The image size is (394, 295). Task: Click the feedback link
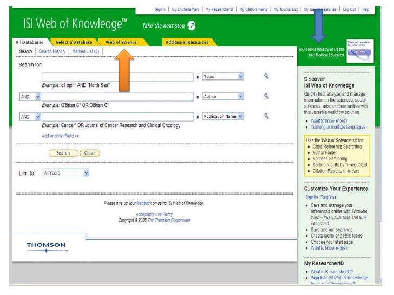(x=144, y=203)
